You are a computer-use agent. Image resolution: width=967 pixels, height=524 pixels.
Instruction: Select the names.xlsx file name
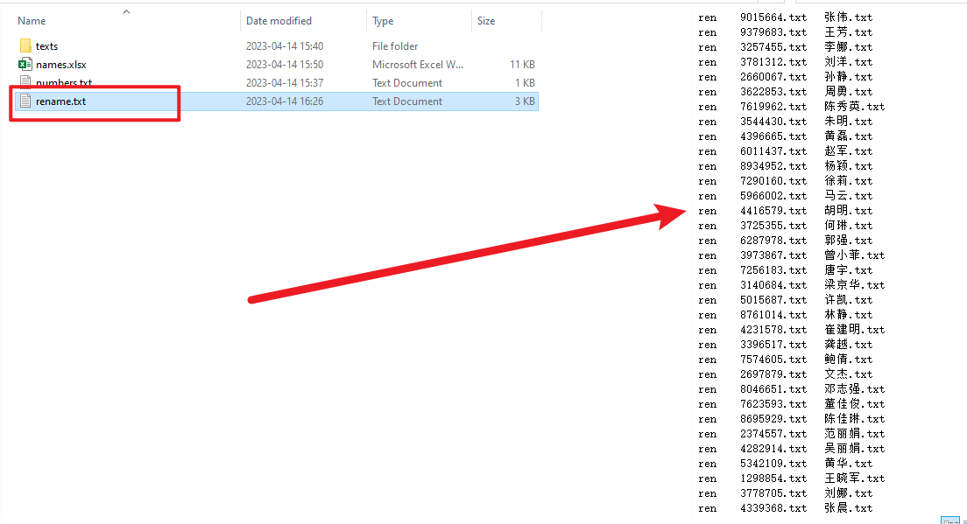(x=60, y=65)
